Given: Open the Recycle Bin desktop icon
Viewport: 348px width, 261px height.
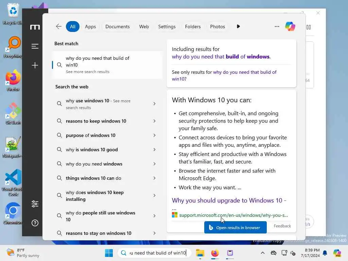Looking at the screenshot, I should tap(13, 14).
